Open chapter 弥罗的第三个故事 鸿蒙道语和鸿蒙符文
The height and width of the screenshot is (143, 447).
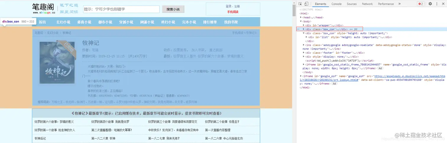(172, 121)
